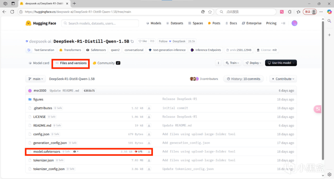The width and height of the screenshot is (334, 179).
Task: Add page to favorites with star icon
Action: pos(210,12)
